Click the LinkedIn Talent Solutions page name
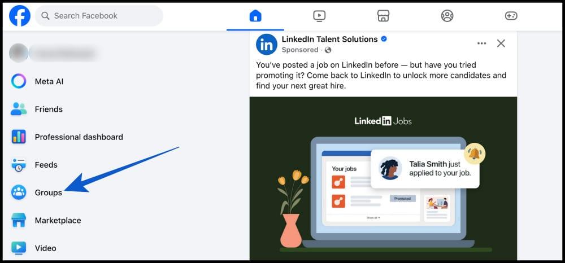Screen dimensions: 565x263 point(330,39)
